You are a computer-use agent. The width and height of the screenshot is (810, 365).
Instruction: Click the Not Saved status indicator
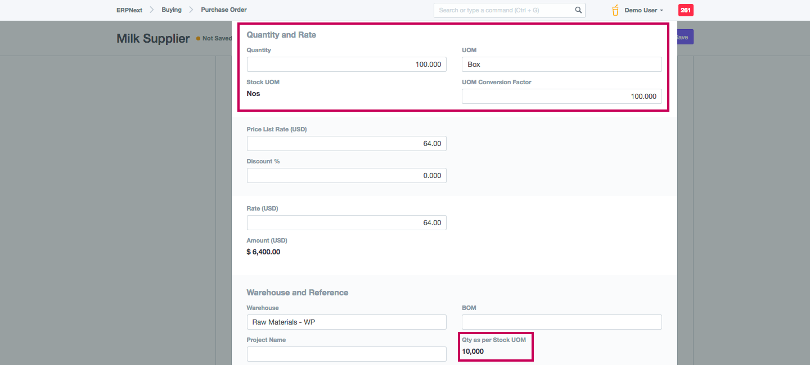[216, 39]
